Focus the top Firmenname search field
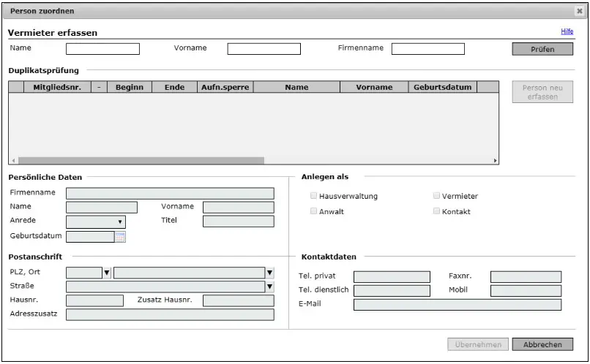590x364 pixels. pos(427,49)
